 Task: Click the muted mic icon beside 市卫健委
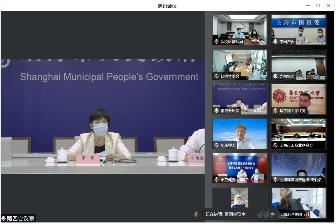[x=217, y=180]
